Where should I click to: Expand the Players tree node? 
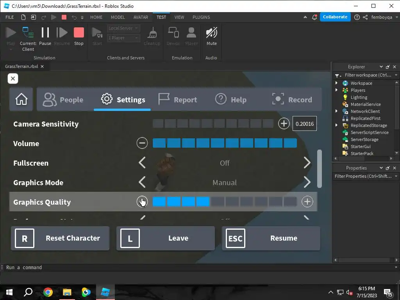click(x=336, y=90)
